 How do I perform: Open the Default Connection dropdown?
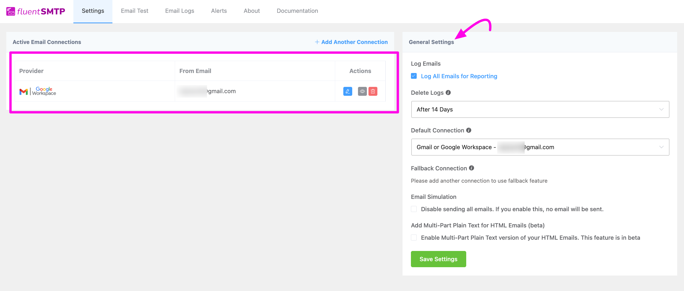[x=540, y=147]
